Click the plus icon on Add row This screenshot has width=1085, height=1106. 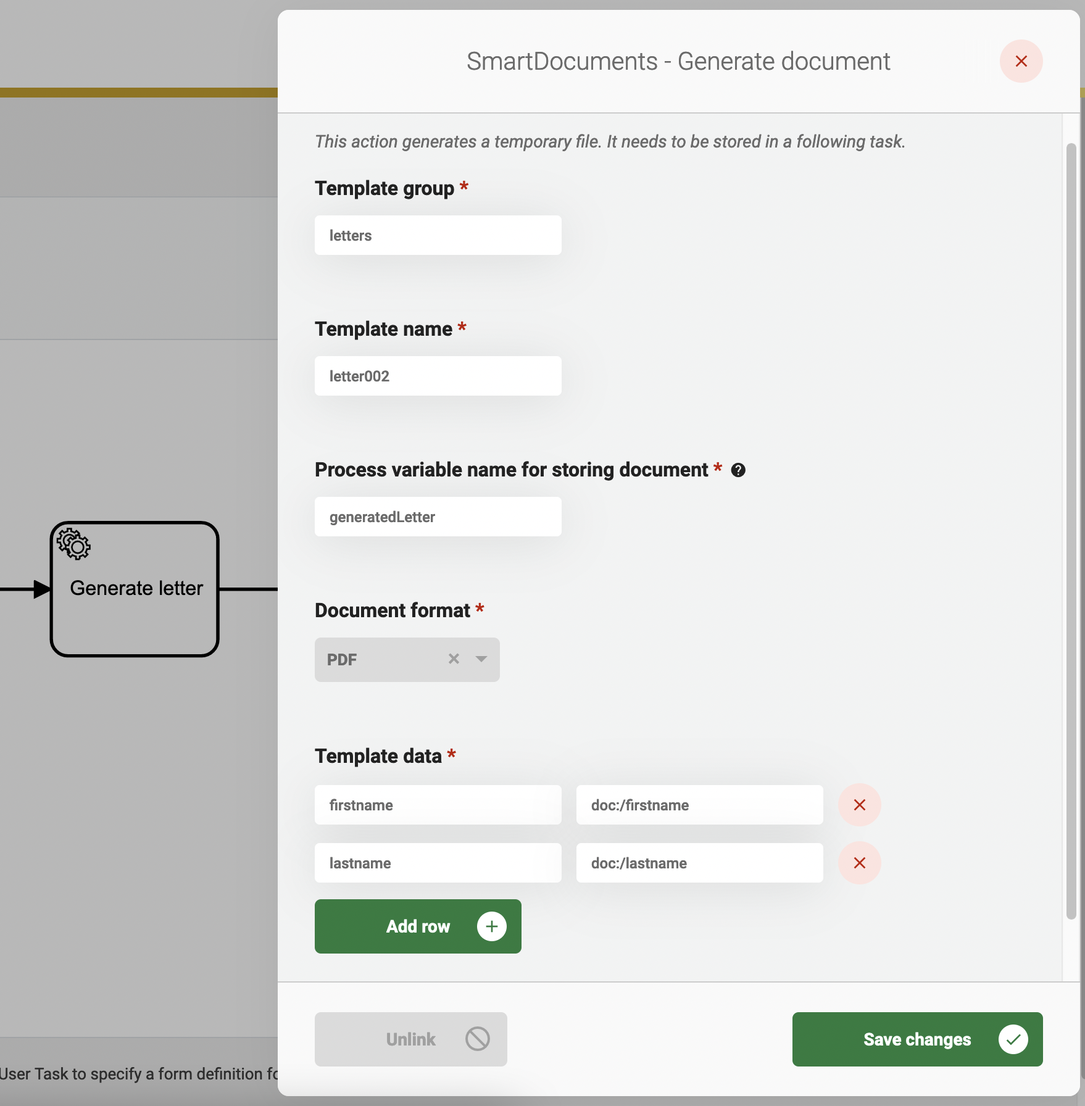click(491, 926)
